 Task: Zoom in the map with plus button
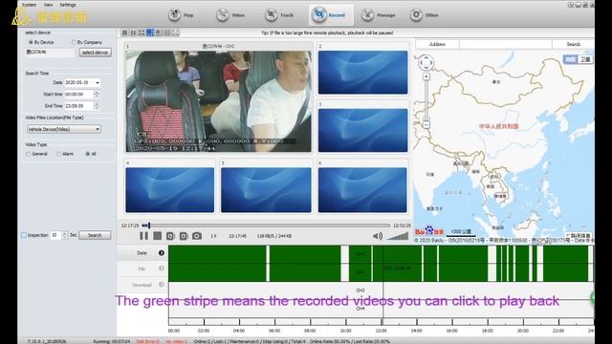(426, 76)
